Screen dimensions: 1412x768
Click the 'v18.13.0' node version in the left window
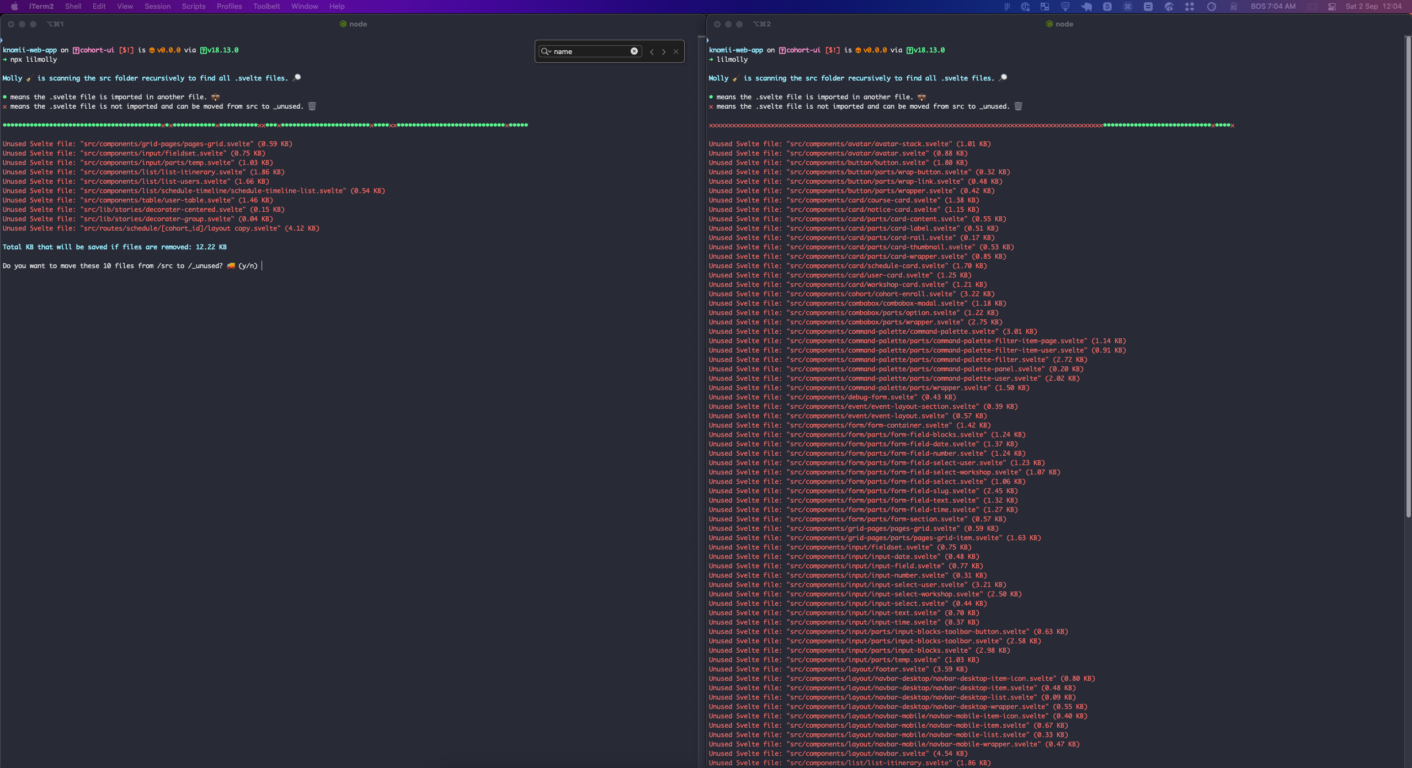point(223,50)
